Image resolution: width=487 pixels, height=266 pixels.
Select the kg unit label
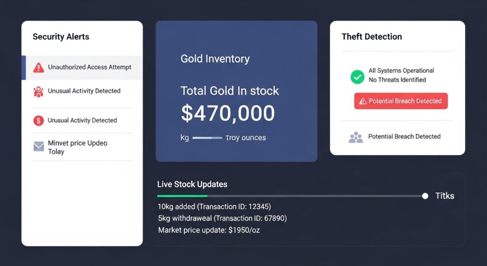[x=185, y=138]
